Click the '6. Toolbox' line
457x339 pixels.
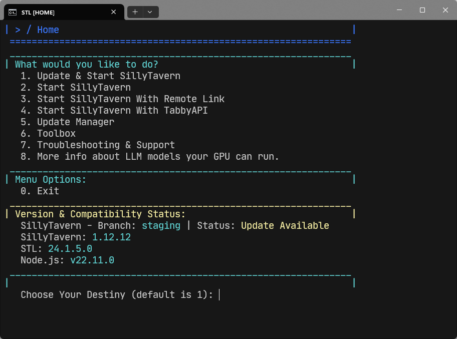point(48,133)
